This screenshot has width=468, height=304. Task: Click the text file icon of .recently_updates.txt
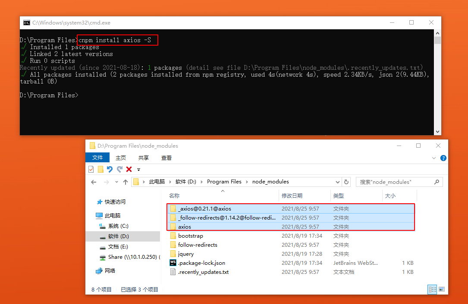click(173, 272)
